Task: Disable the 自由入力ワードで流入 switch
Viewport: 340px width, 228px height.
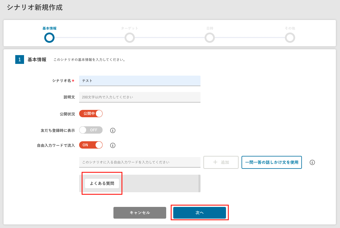Action: pos(91,145)
